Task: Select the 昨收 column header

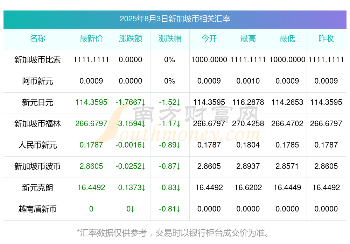Action: click(x=326, y=38)
